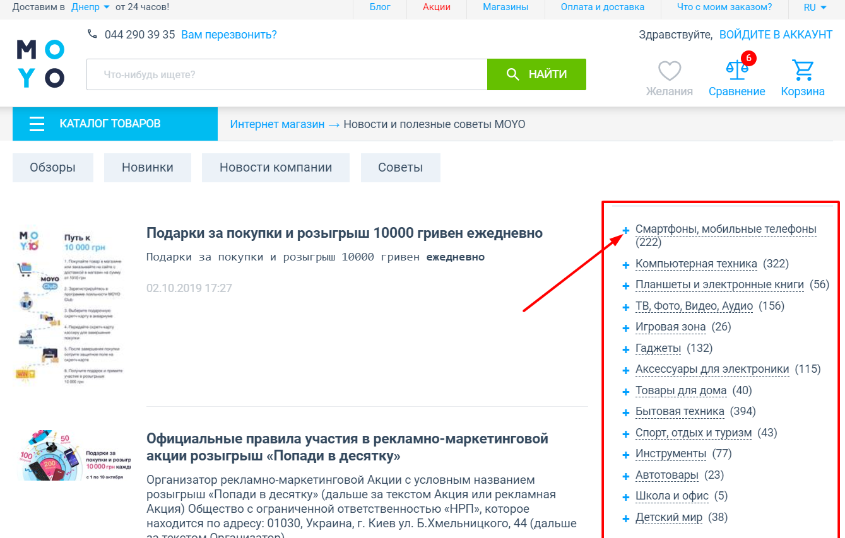Expand Спорт, отдых и туризм plus
Image resolution: width=845 pixels, height=538 pixels.
tap(626, 434)
